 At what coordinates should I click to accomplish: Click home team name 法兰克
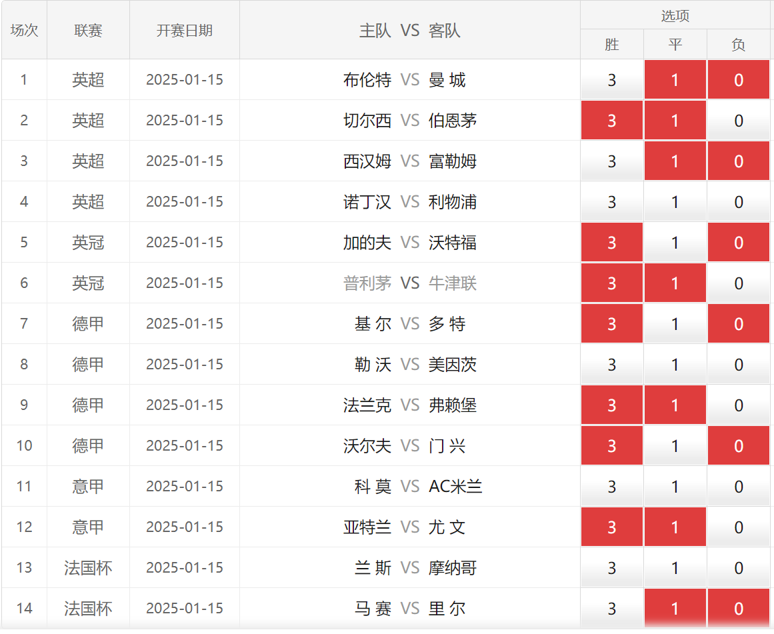(367, 405)
